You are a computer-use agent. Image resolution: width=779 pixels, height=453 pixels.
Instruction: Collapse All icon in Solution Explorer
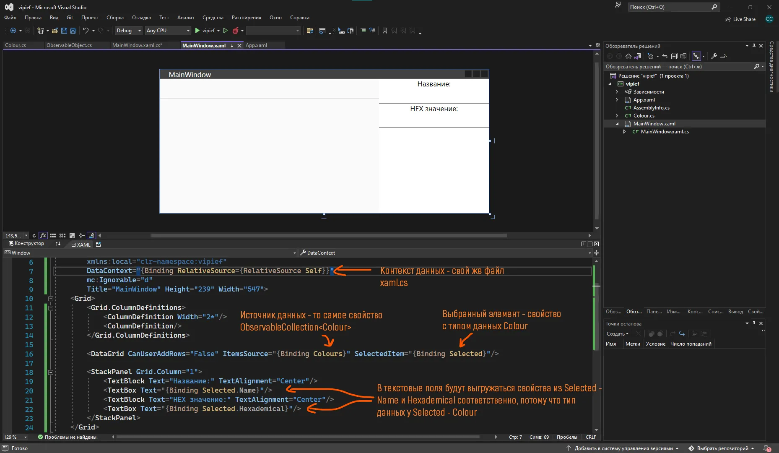[x=674, y=56]
